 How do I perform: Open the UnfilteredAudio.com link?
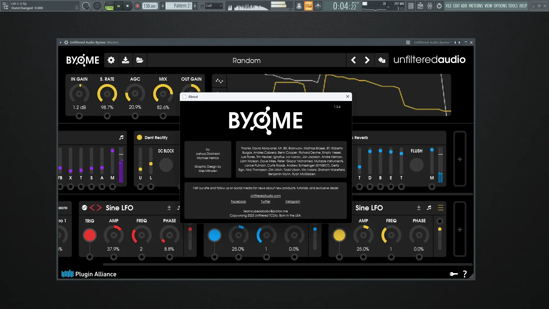tap(265, 196)
